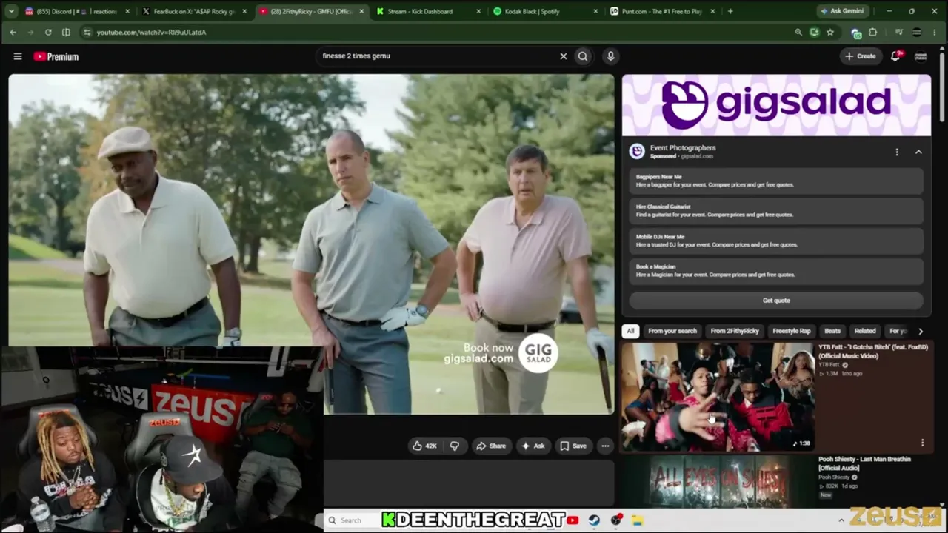Open more actions under the video

605,446
